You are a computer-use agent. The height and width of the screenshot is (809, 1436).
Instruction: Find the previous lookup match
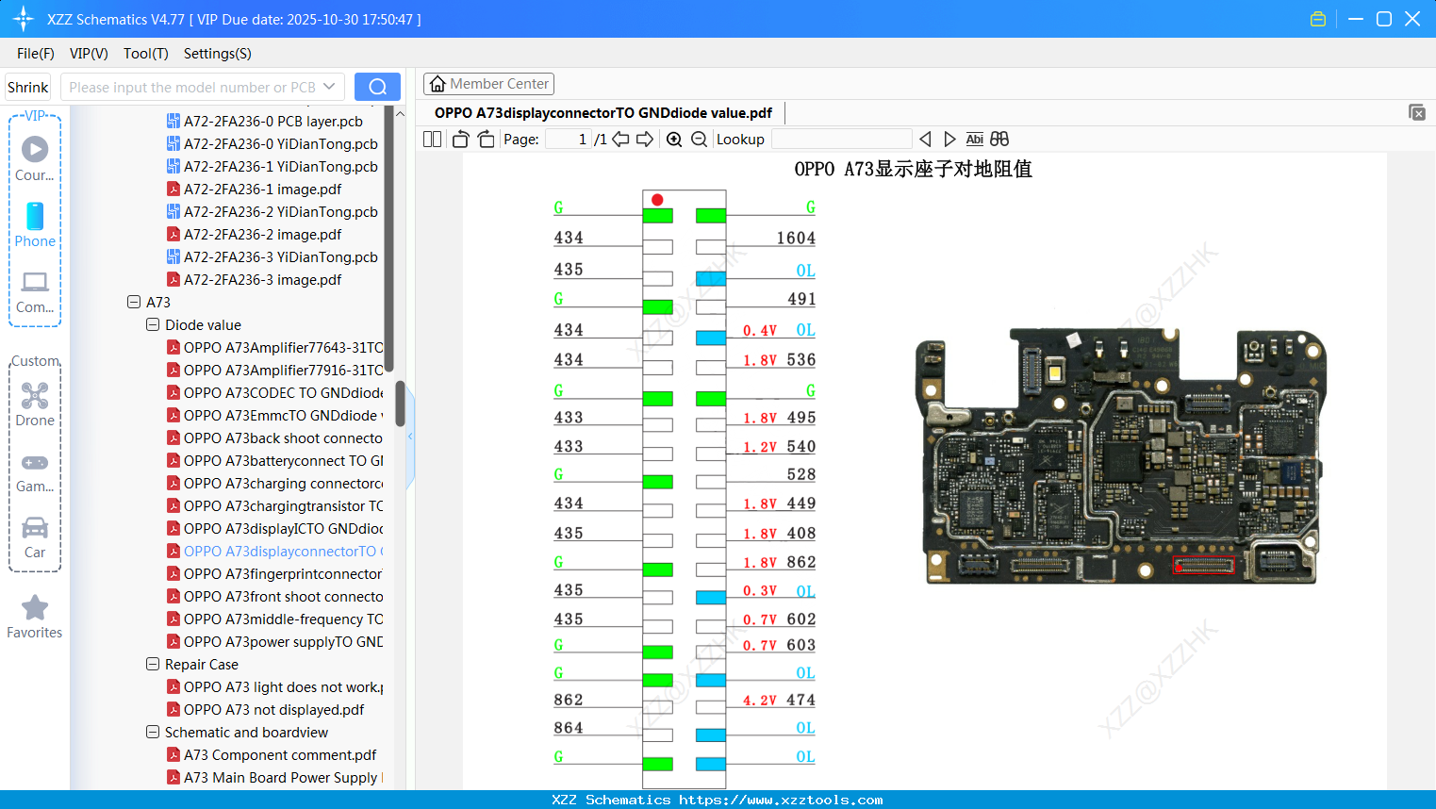(x=925, y=140)
